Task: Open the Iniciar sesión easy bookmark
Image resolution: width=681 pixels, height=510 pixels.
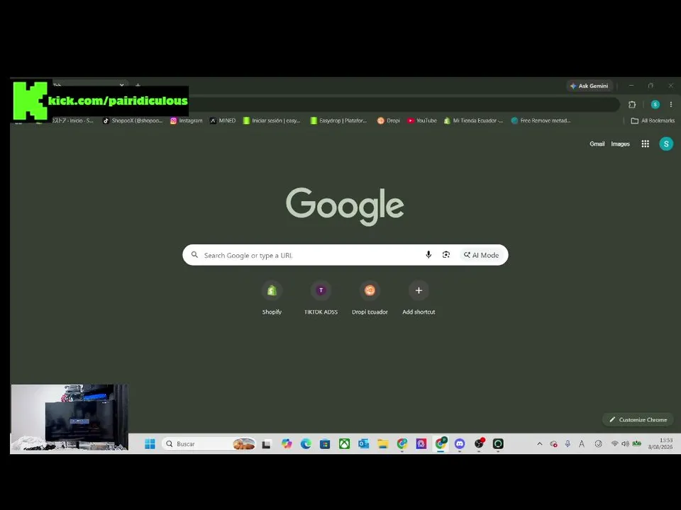Action: point(272,120)
